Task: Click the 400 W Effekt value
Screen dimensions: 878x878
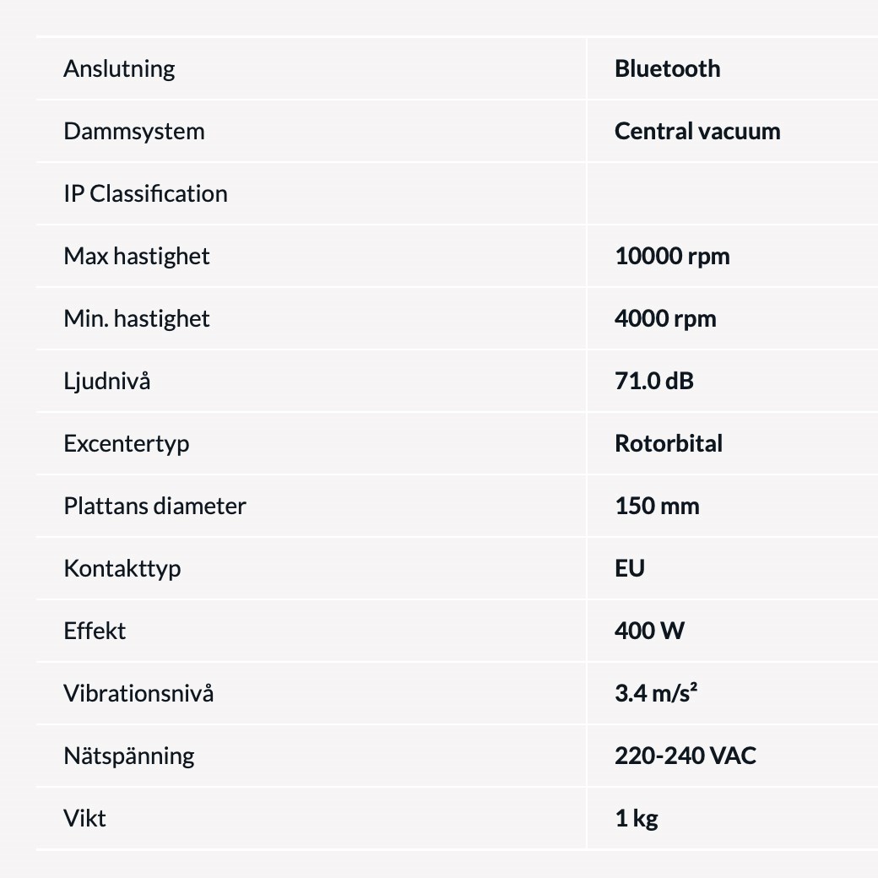Action: 649,631
